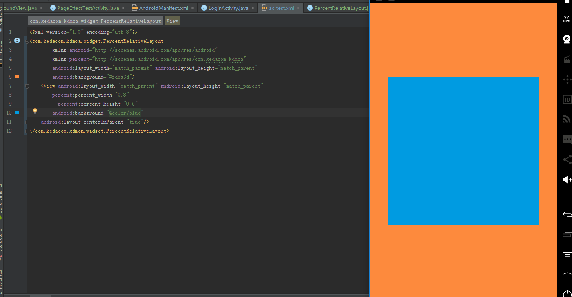
Task: Close the ac_test.xml tab
Action: [299, 8]
